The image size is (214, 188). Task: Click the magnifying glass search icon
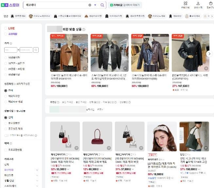102,5
